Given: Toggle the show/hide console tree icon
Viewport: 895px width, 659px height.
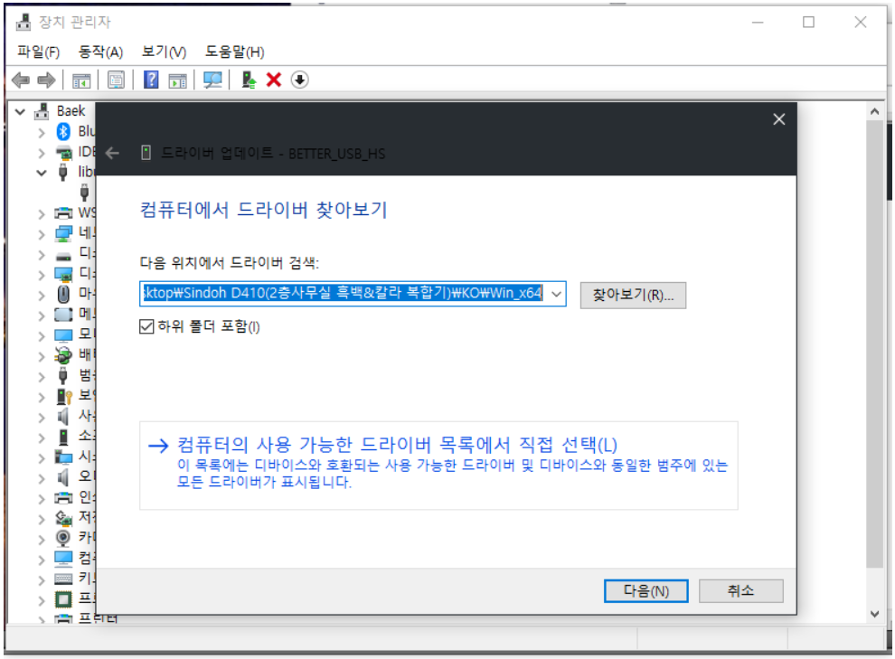Looking at the screenshot, I should click(x=80, y=80).
